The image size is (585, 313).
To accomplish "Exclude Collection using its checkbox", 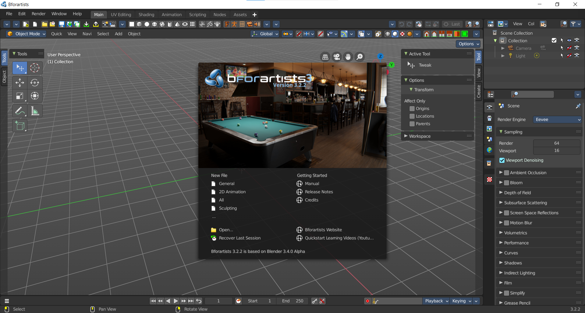I will 554,40.
